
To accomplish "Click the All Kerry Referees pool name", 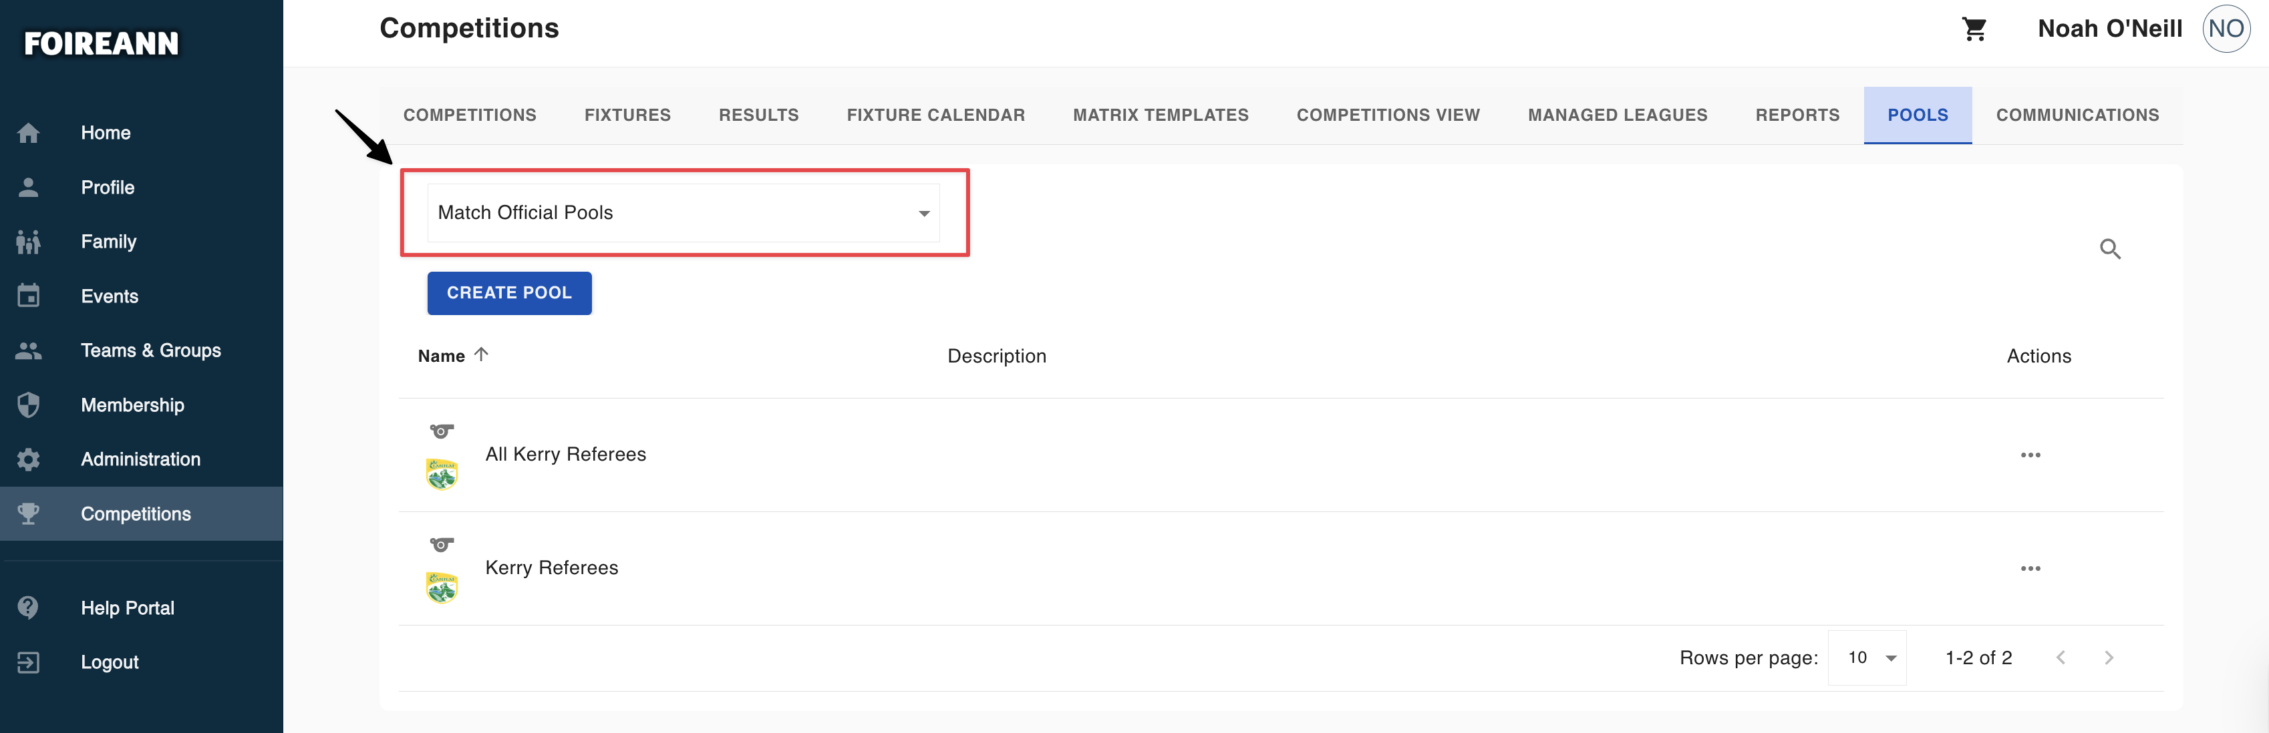I will (565, 454).
